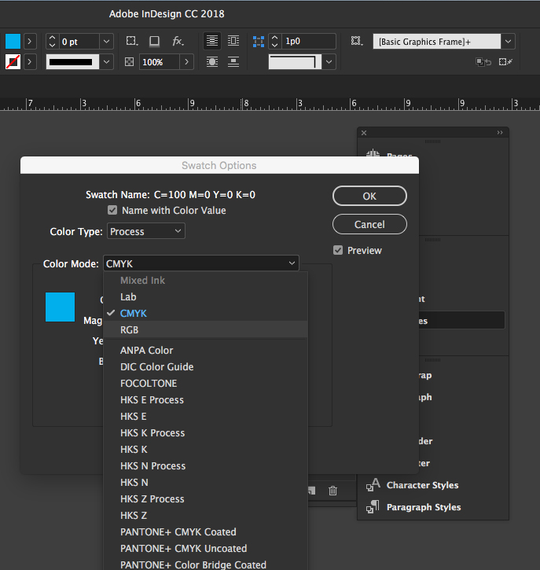Close the side panel with the X icon
Viewport: 540px width, 570px height.
[364, 133]
